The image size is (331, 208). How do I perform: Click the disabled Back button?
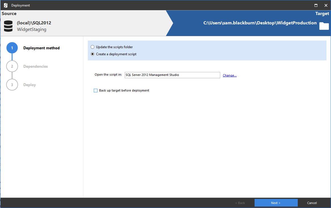[x=240, y=203]
